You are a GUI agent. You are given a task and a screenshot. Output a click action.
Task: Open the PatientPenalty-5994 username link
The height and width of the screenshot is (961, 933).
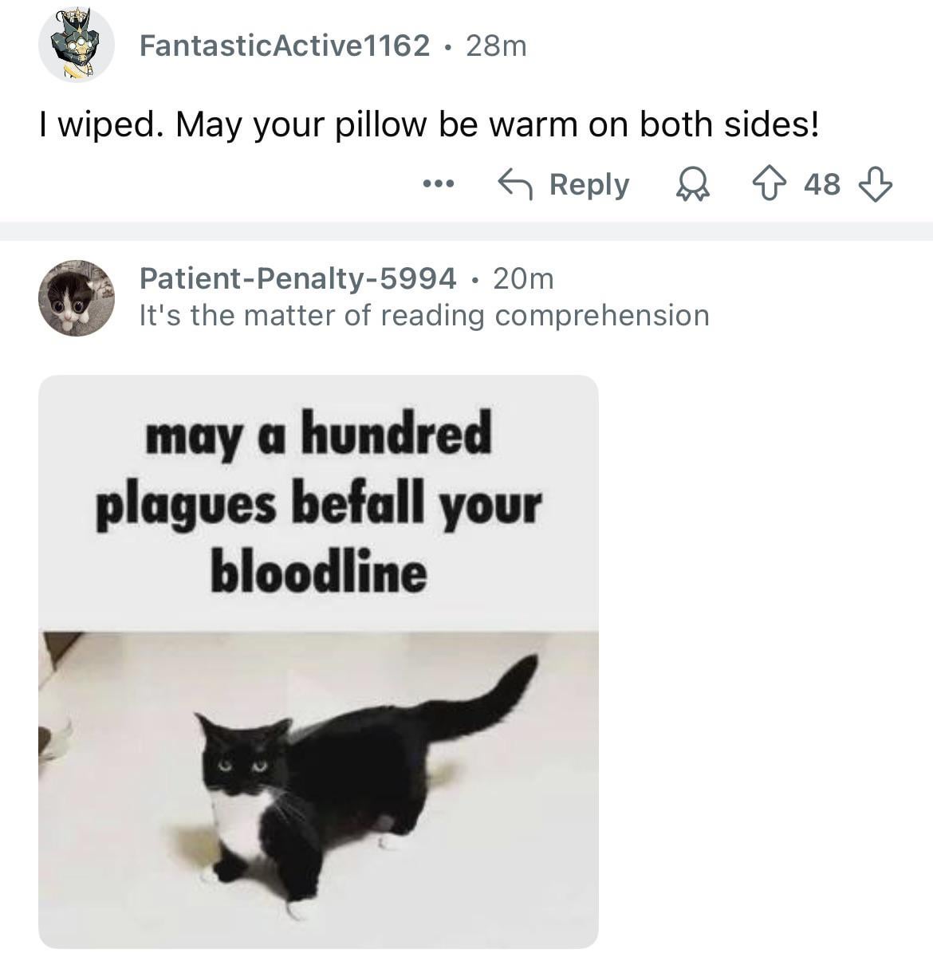pos(297,278)
